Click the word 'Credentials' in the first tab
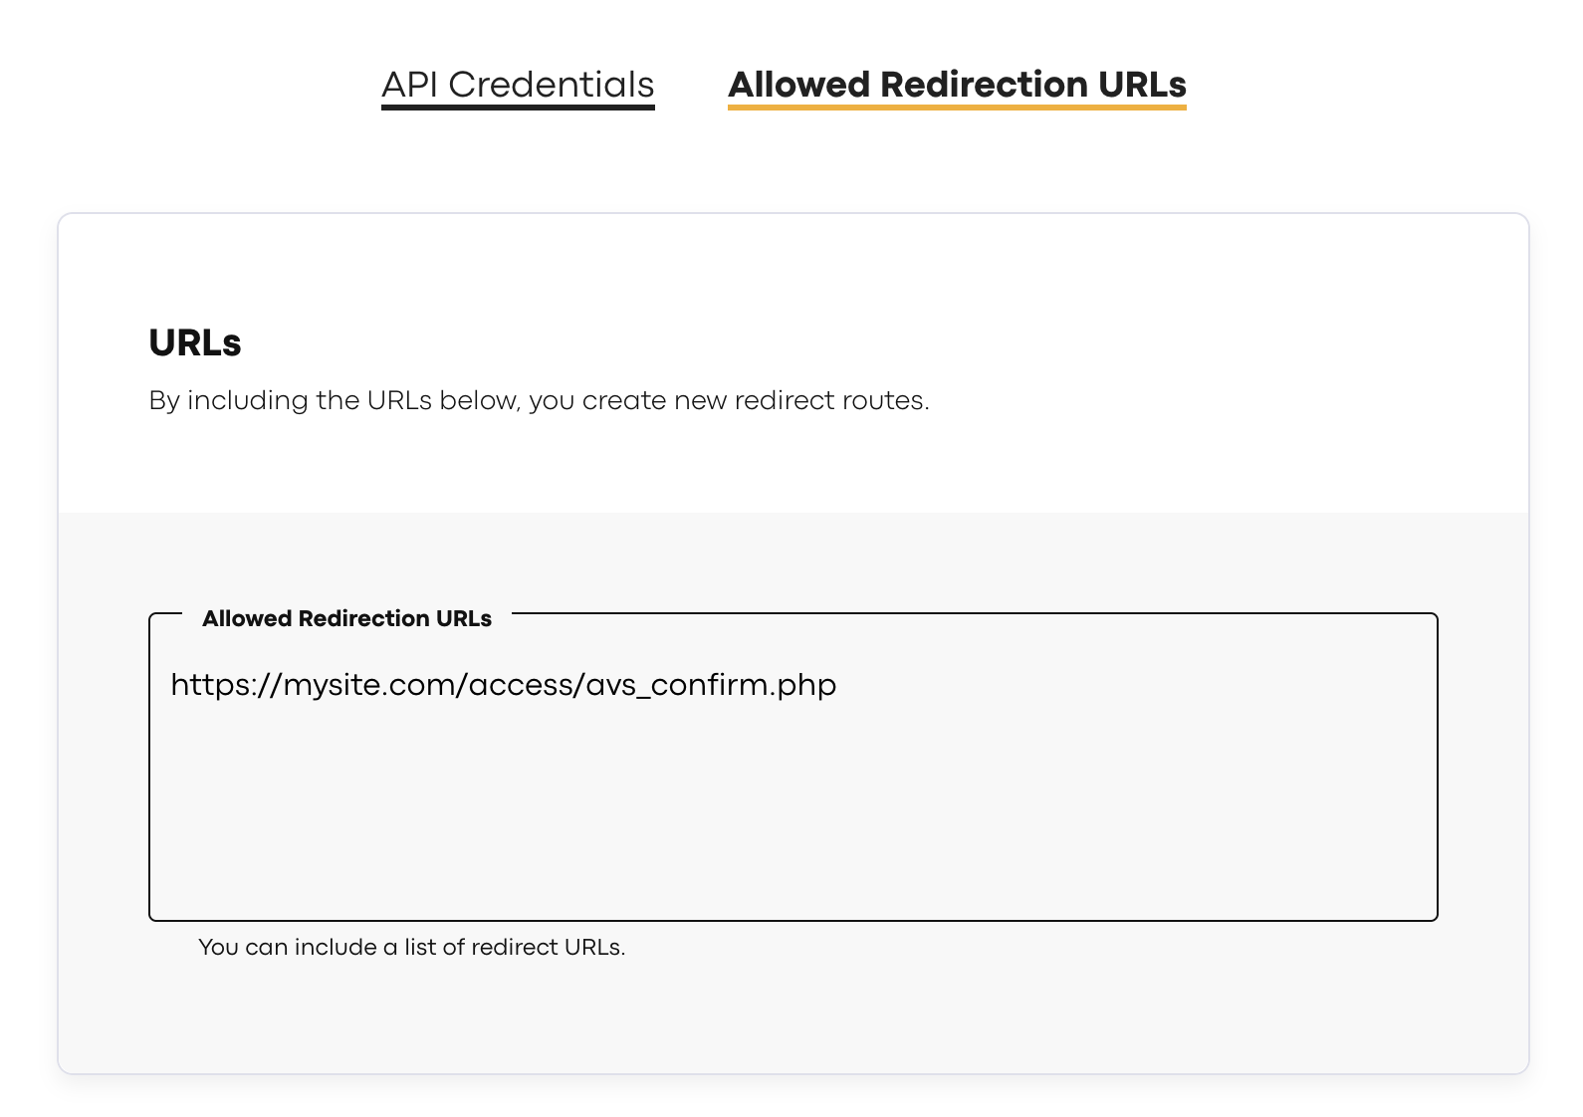 [x=551, y=85]
